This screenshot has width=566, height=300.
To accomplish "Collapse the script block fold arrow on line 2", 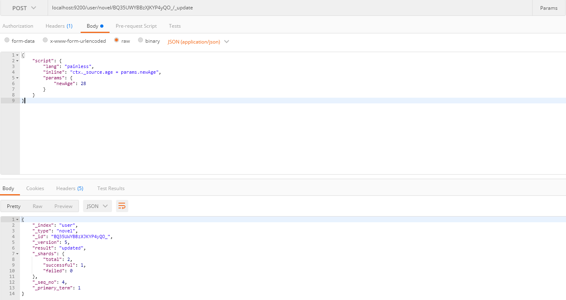I will (17, 61).
